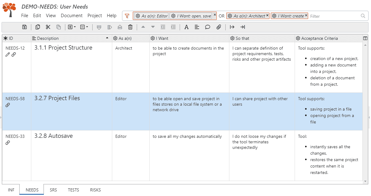This screenshot has height=196, width=371.
Task: Click the Paste clipboard icon
Action: [x=59, y=27]
